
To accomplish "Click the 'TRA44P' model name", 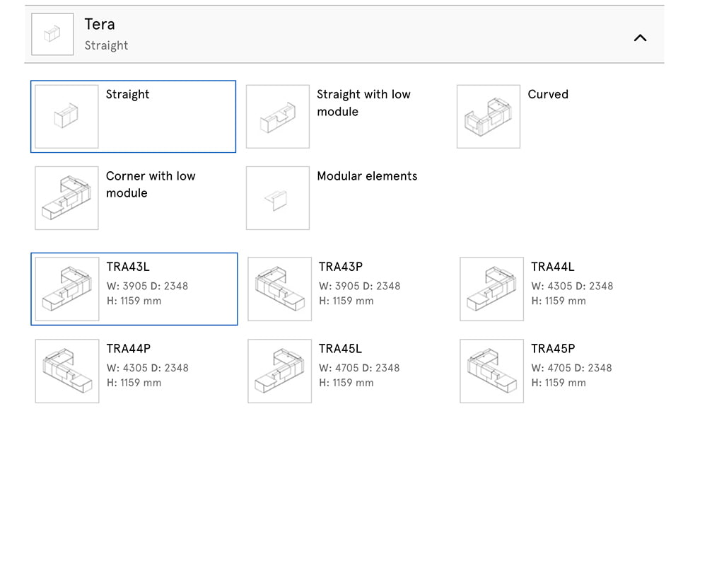I will coord(129,349).
